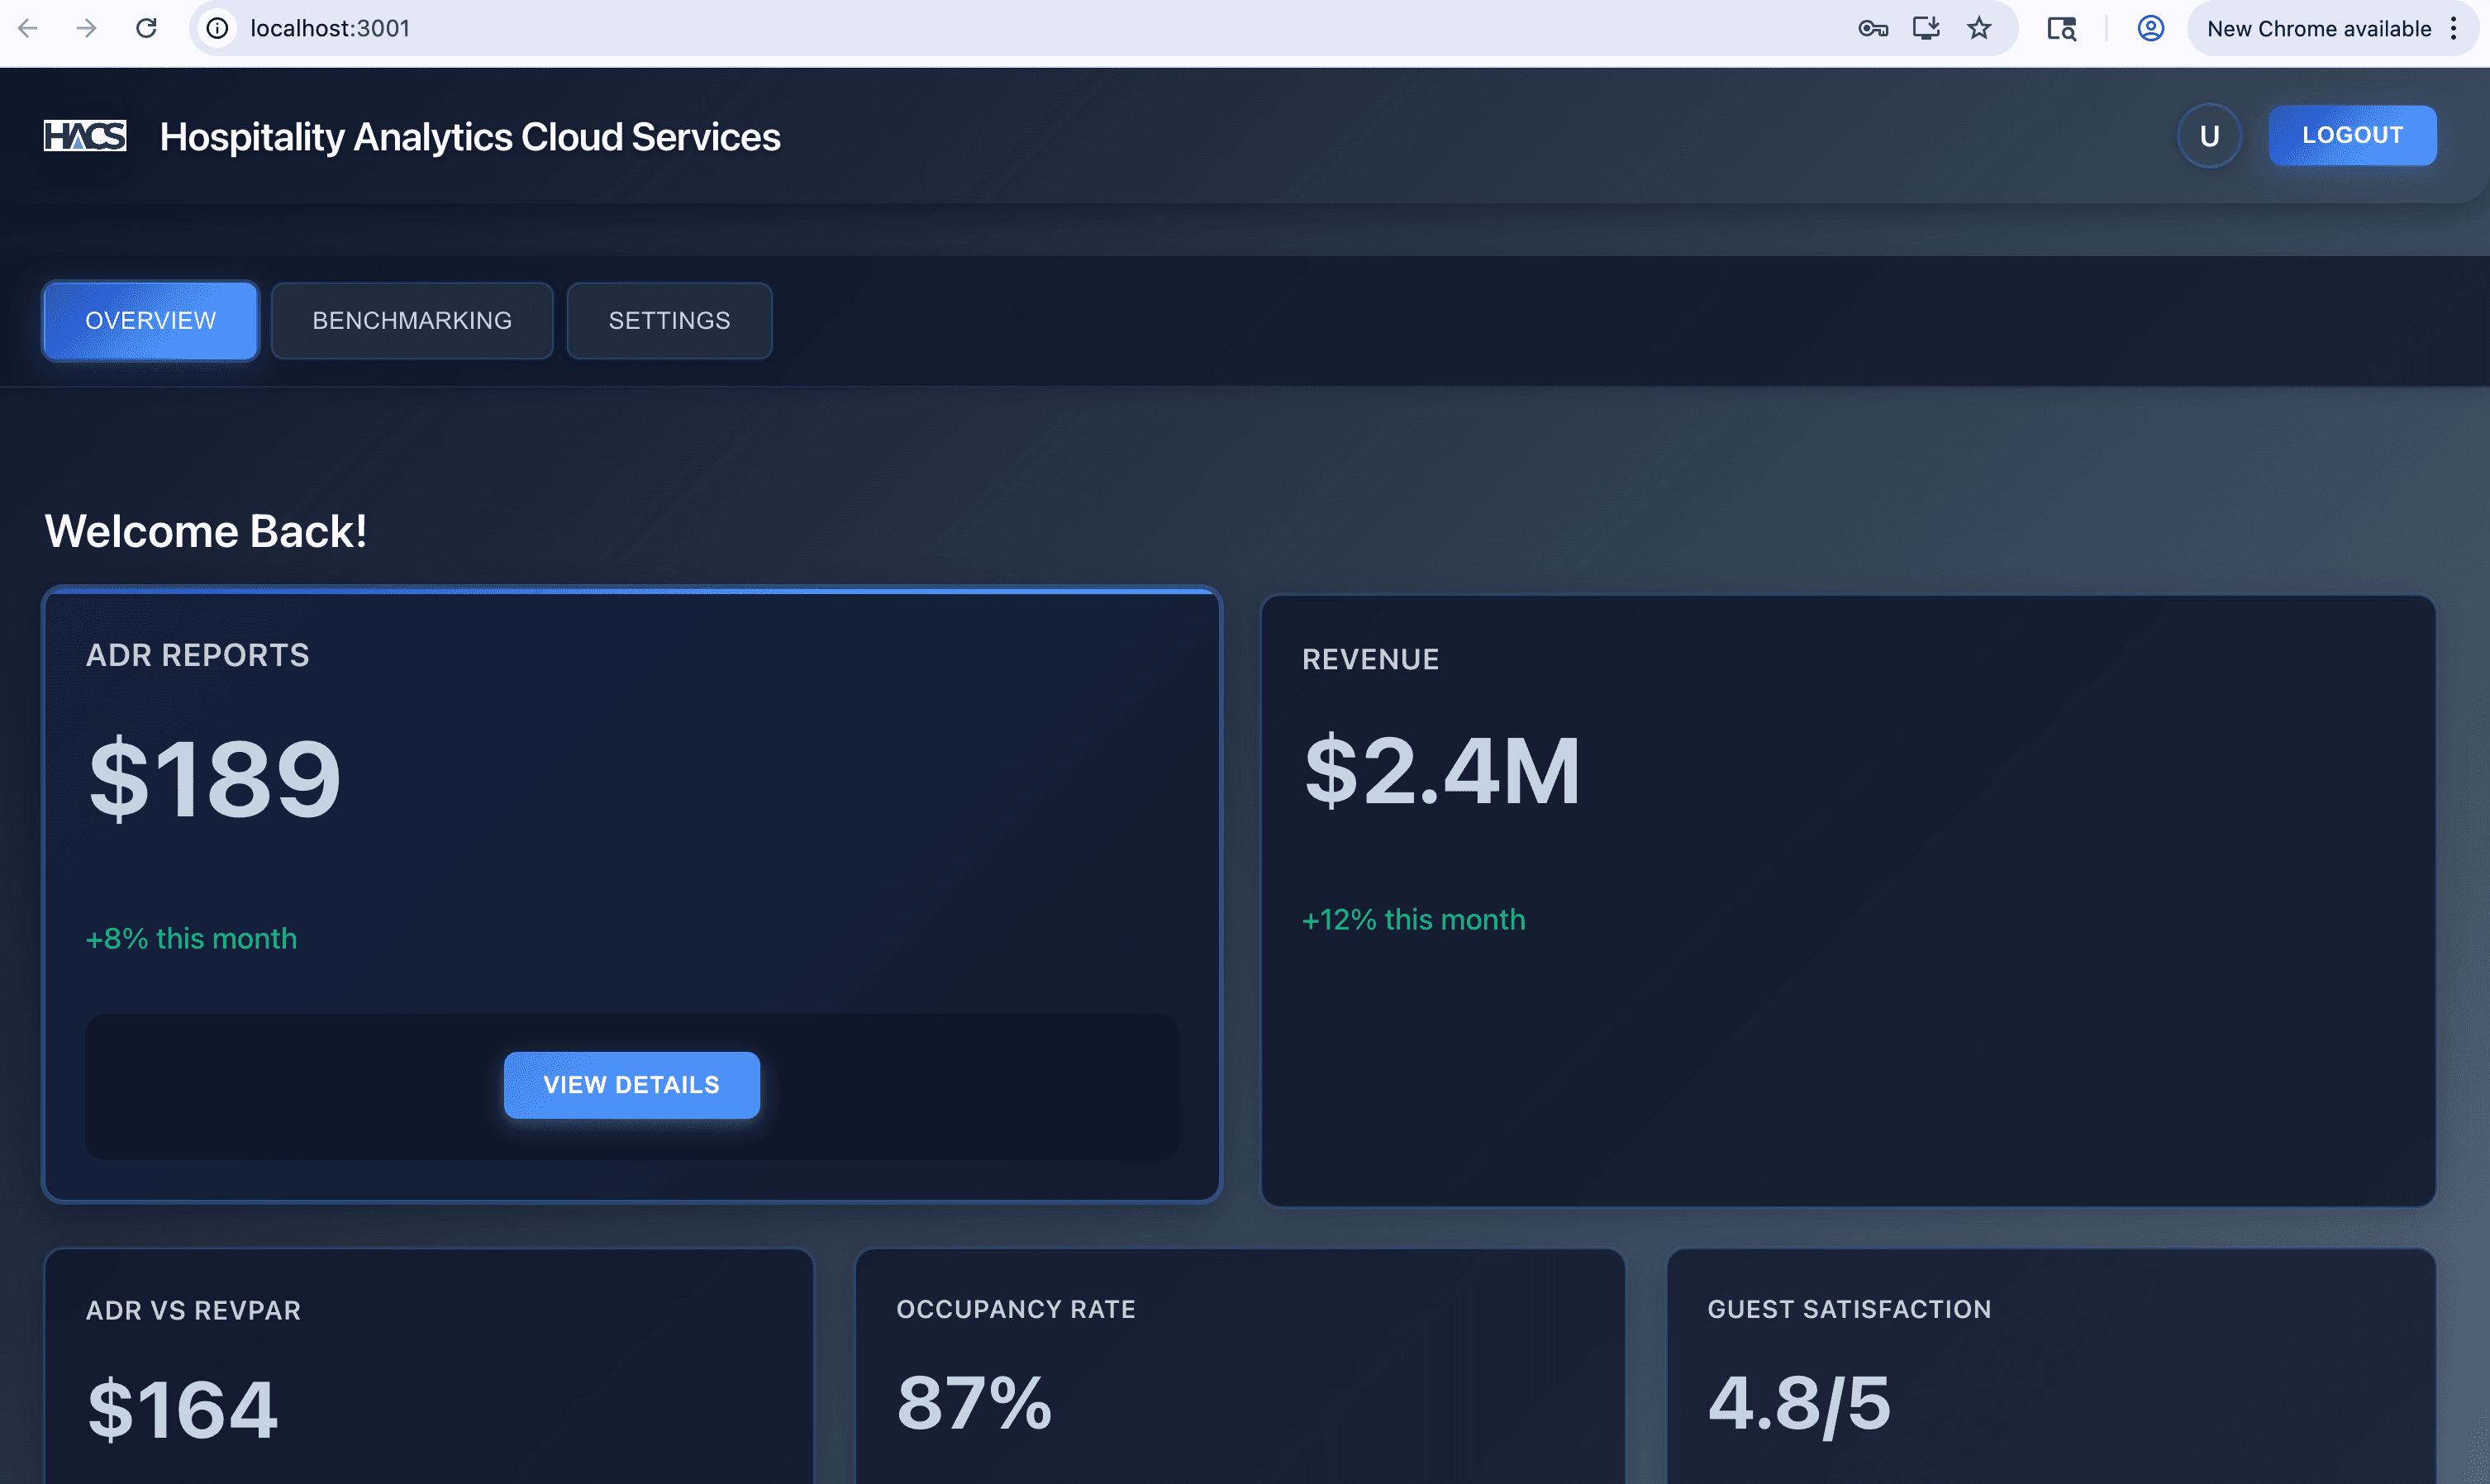Click the New Chrome available button
Screen dimensions: 2490x1484
tap(2318, 28)
